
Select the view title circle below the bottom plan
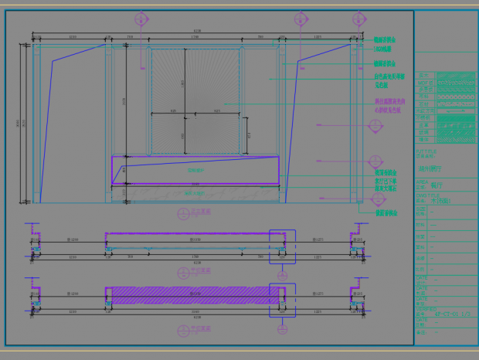click(183, 330)
